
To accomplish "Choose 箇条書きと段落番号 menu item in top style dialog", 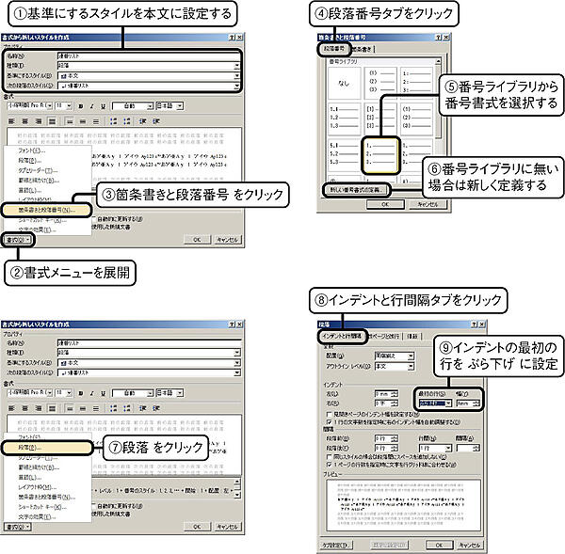I will 46,210.
